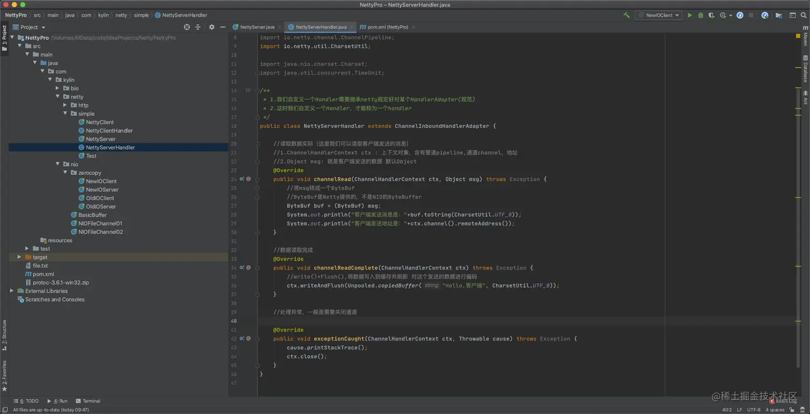Viewport: 810px width, 414px height.
Task: Start debugging with the green bug icon
Action: pos(700,16)
